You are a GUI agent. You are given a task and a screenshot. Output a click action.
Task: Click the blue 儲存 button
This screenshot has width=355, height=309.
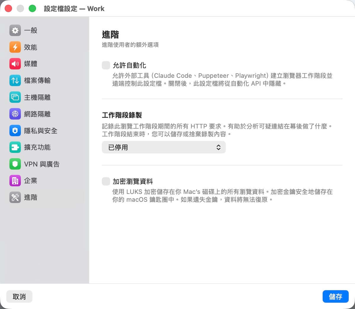(x=335, y=297)
